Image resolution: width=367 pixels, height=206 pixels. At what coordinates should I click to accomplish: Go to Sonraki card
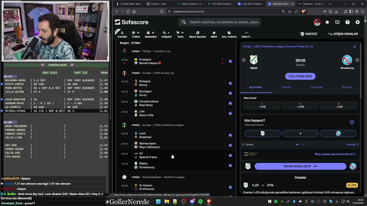click(x=353, y=144)
